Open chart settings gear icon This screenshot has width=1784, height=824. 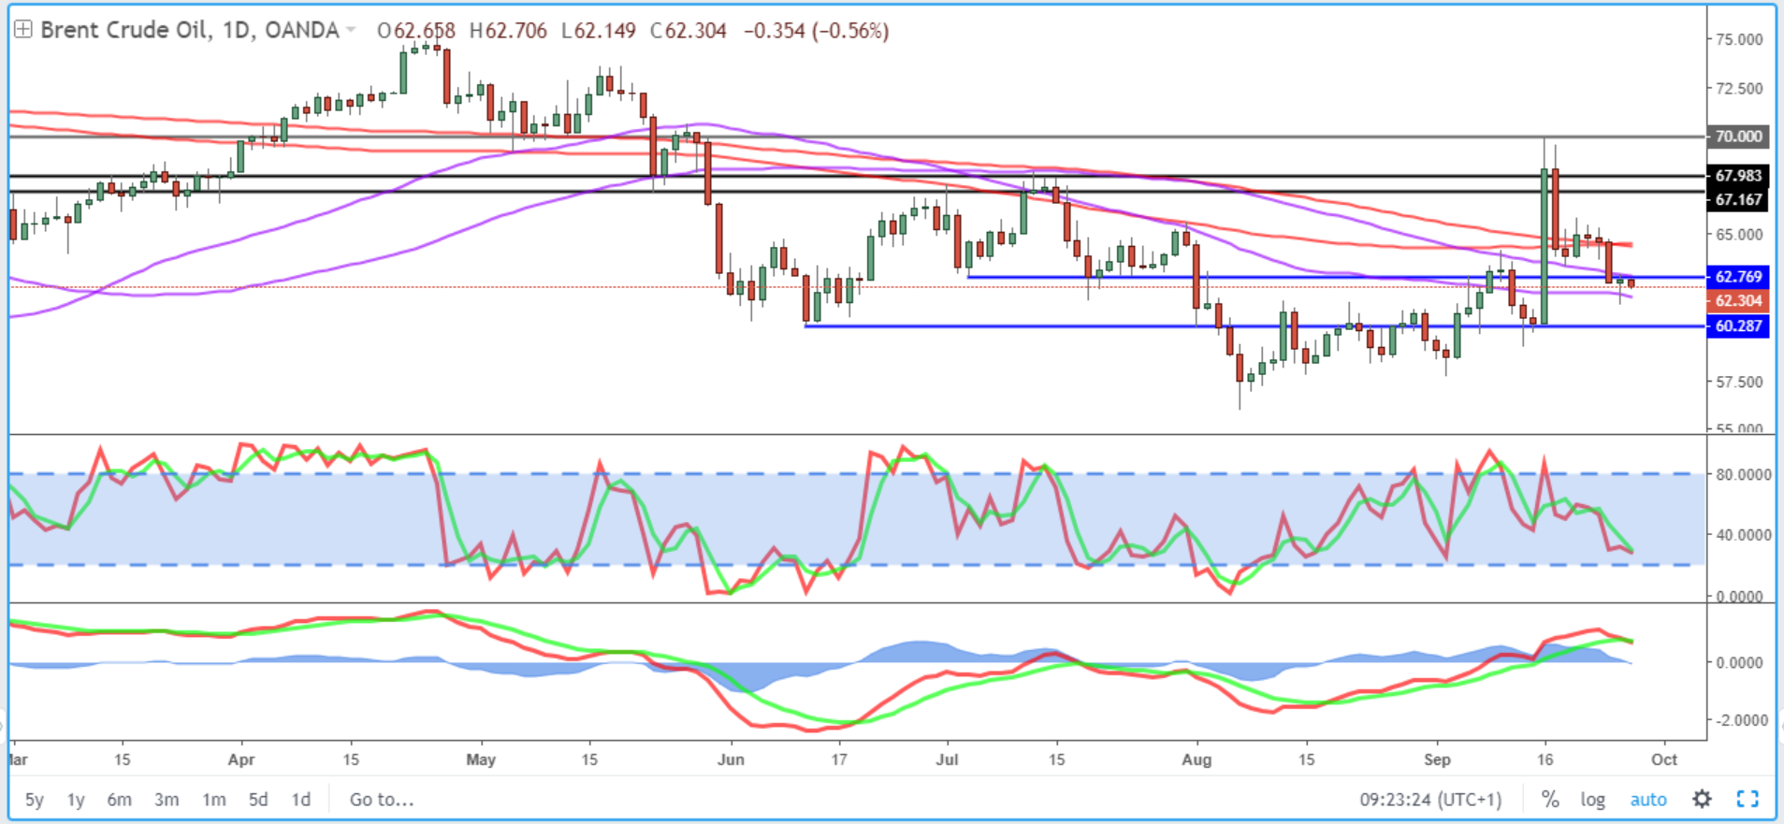(1702, 799)
